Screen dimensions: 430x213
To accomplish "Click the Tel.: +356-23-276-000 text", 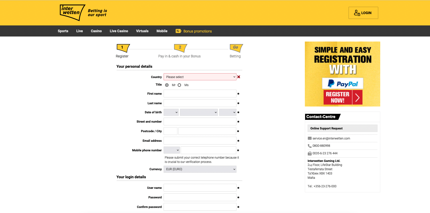I will click(322, 186).
